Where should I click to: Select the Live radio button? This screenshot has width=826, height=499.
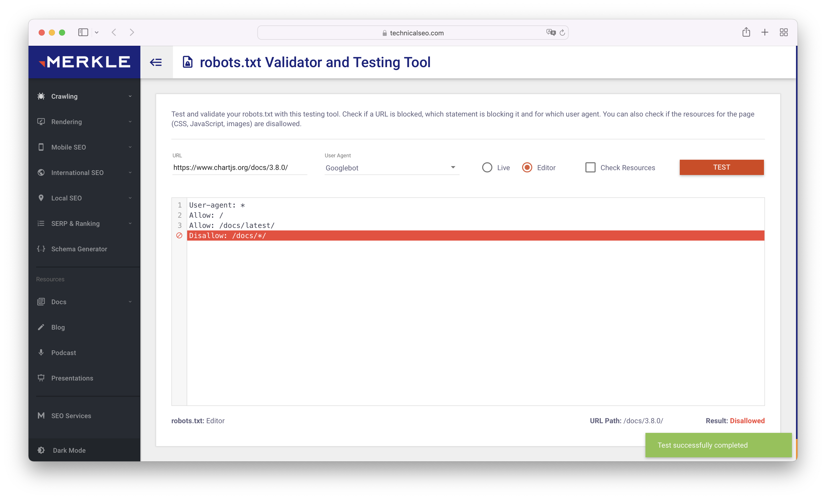coord(487,167)
